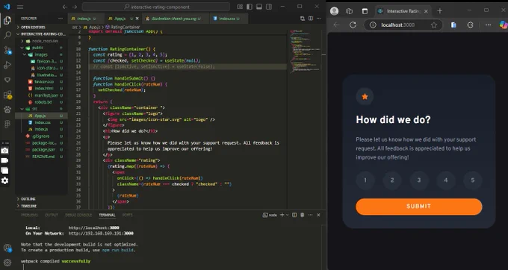Viewport: 508px width, 270px height.
Task: Split the editor right
Action: coord(310,19)
